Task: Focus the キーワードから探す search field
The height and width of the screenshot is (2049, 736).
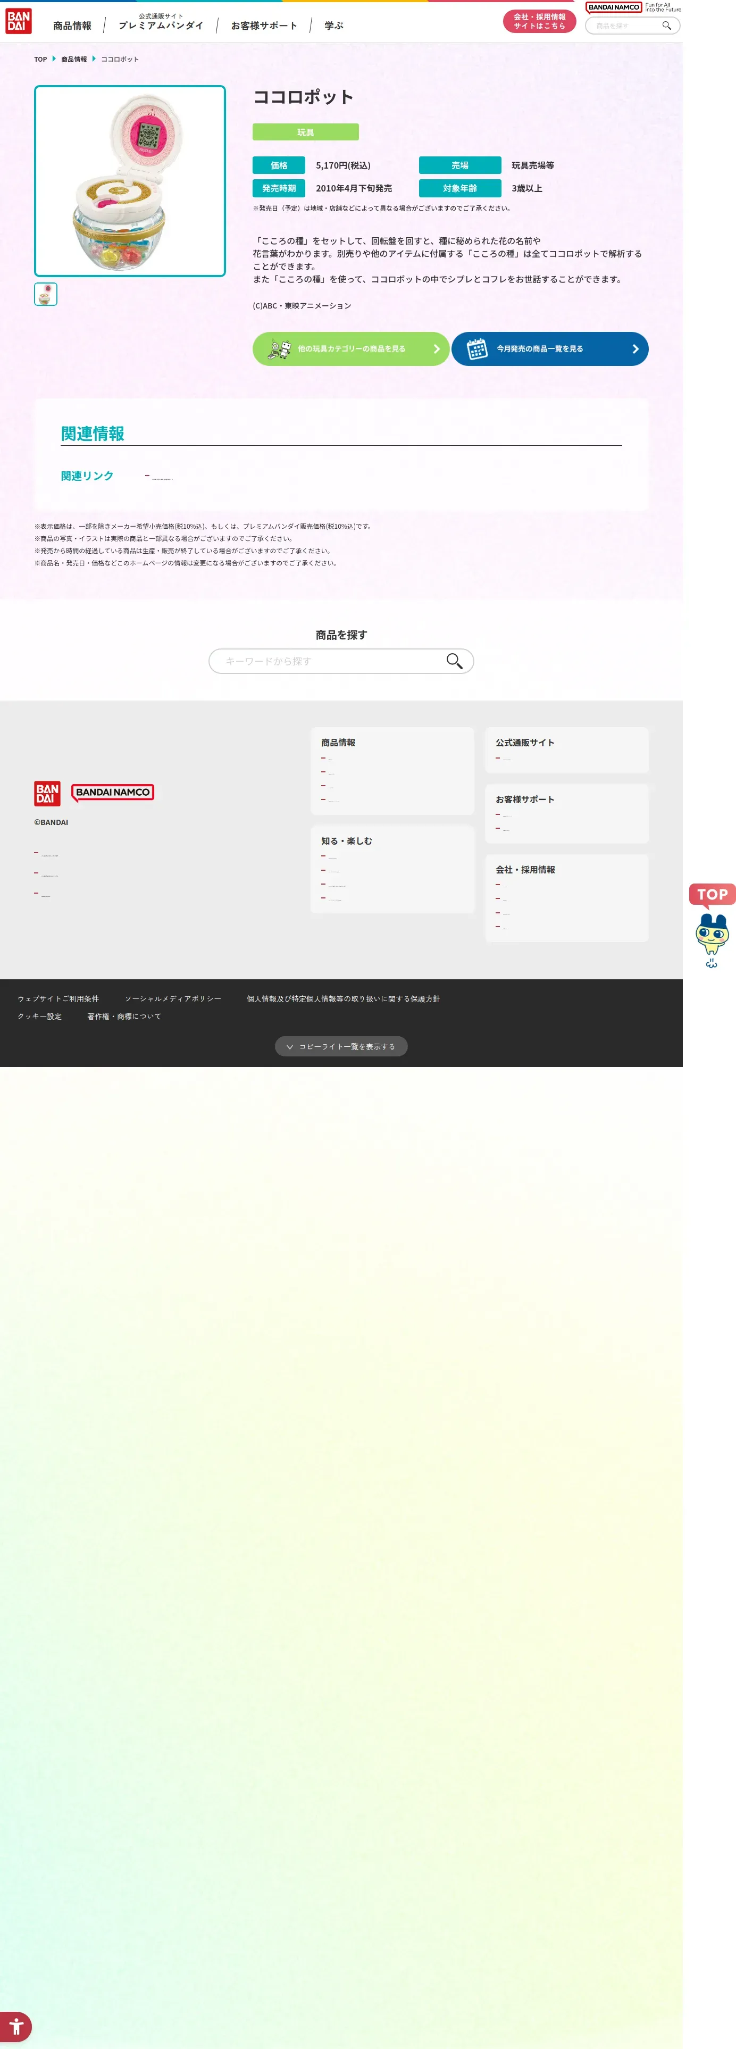Action: pos(341,661)
